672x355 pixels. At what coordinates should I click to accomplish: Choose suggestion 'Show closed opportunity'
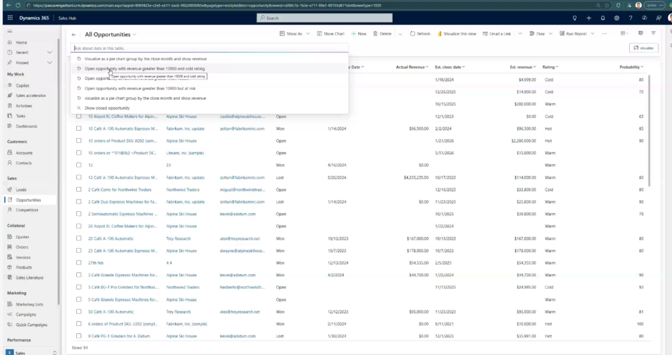click(x=209, y=108)
